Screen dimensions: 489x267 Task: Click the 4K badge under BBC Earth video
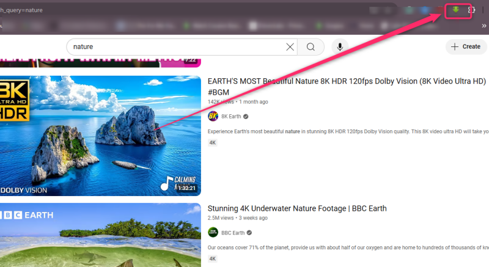pyautogui.click(x=213, y=258)
